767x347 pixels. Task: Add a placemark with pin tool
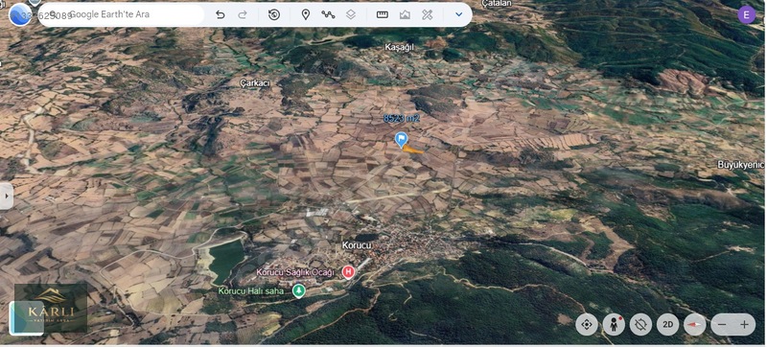(x=306, y=14)
